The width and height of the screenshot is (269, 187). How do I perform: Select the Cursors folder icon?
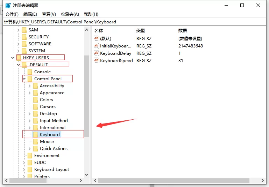(36, 107)
